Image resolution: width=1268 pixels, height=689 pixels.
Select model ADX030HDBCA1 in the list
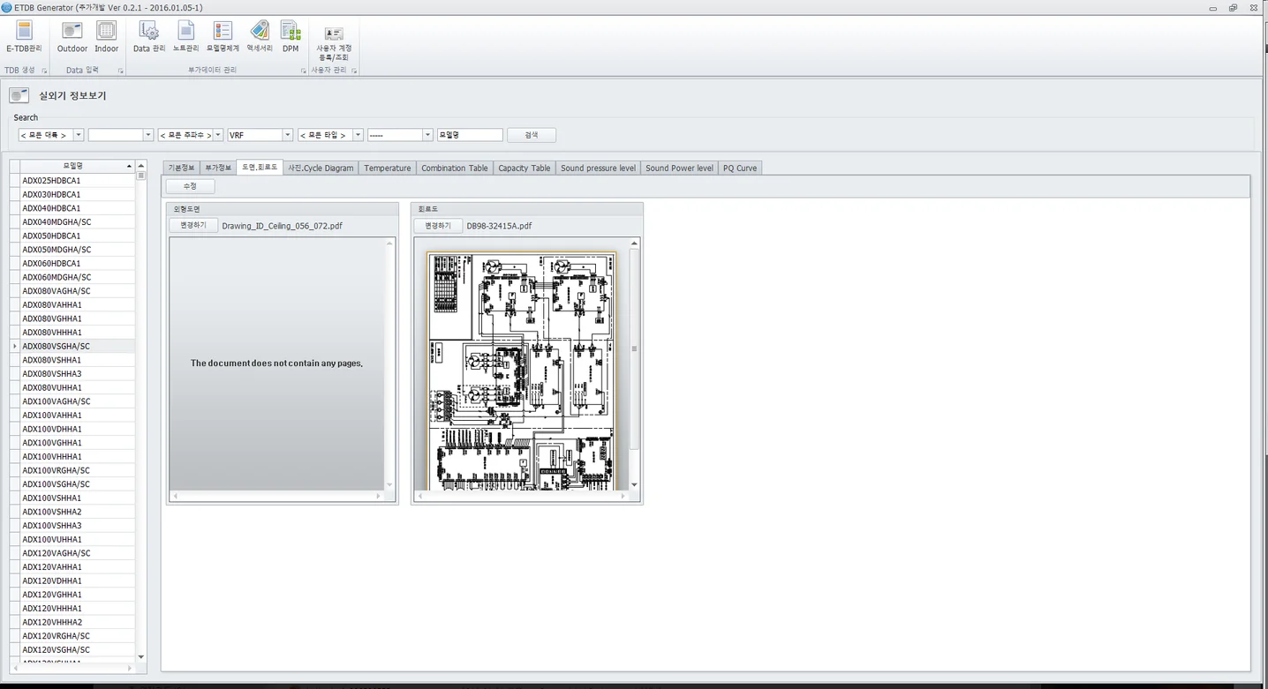(x=78, y=194)
